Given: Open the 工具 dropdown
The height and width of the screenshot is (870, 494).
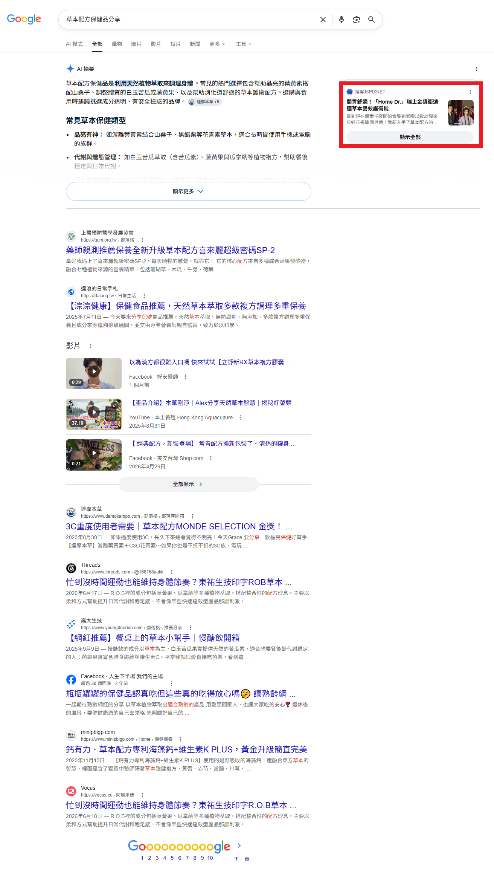Looking at the screenshot, I should click(x=244, y=44).
